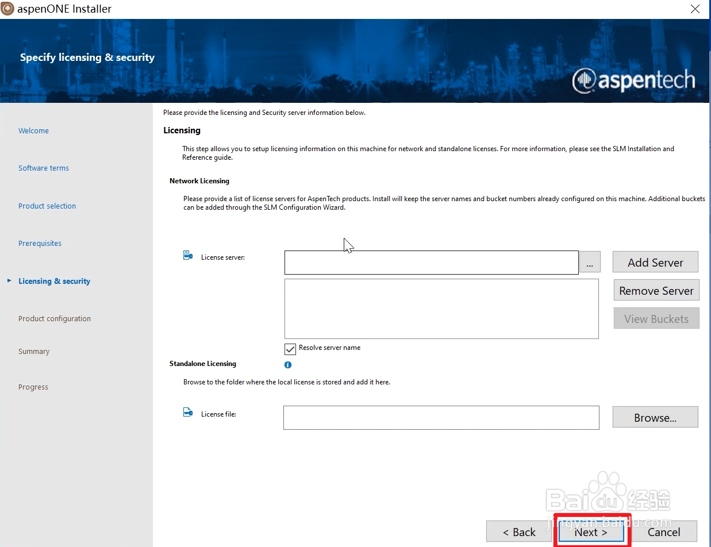Focus the License server input field
711x547 pixels.
(x=431, y=263)
